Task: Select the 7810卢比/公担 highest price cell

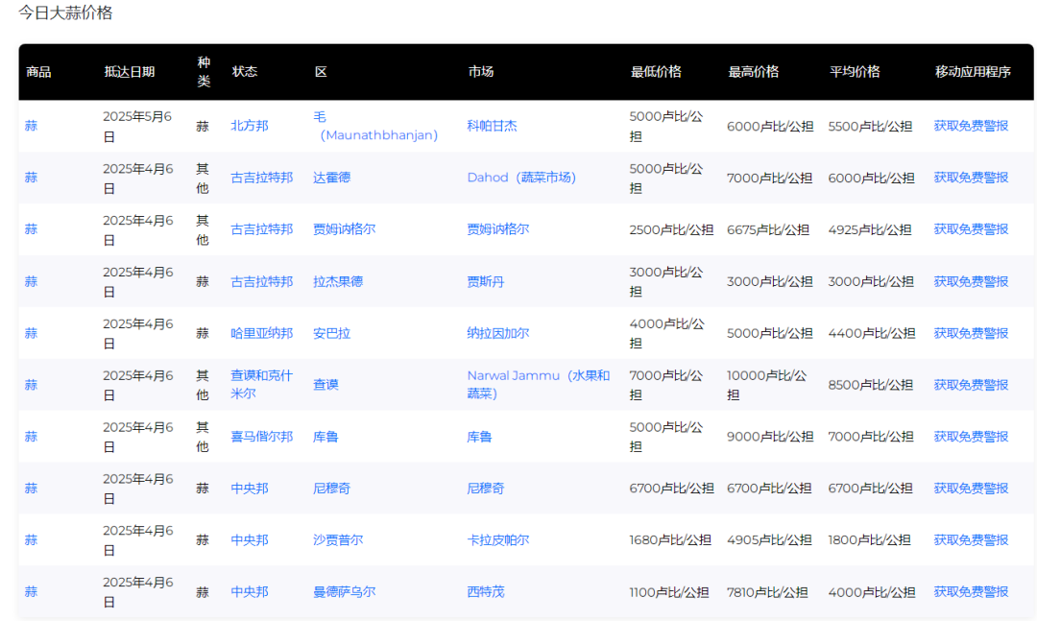Action: 767,591
